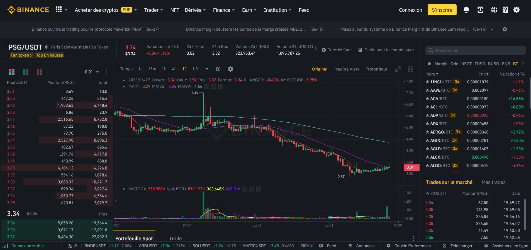Click the S'inscrire button
This screenshot has height=250, width=531.
pos(442,10)
